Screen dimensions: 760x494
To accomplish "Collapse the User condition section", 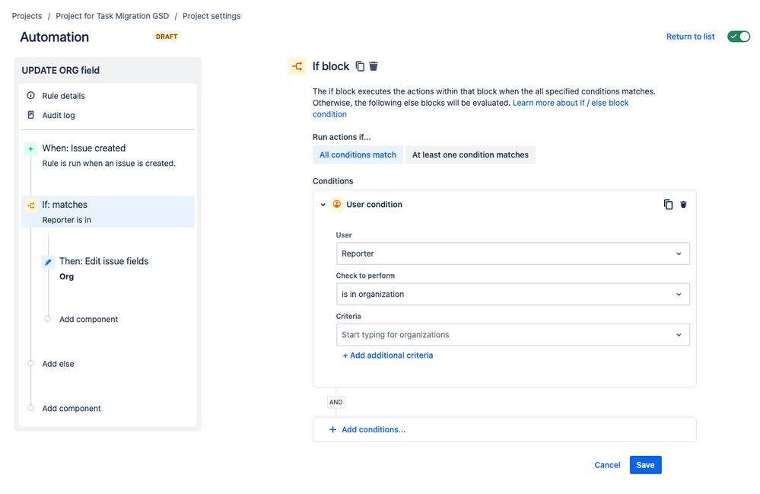I will click(323, 205).
